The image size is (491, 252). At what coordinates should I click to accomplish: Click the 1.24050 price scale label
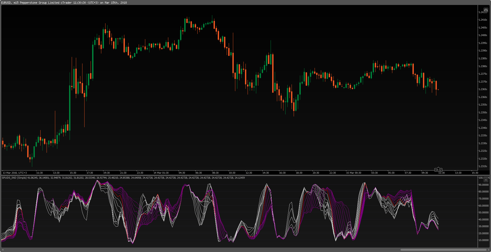tap(483, 28)
